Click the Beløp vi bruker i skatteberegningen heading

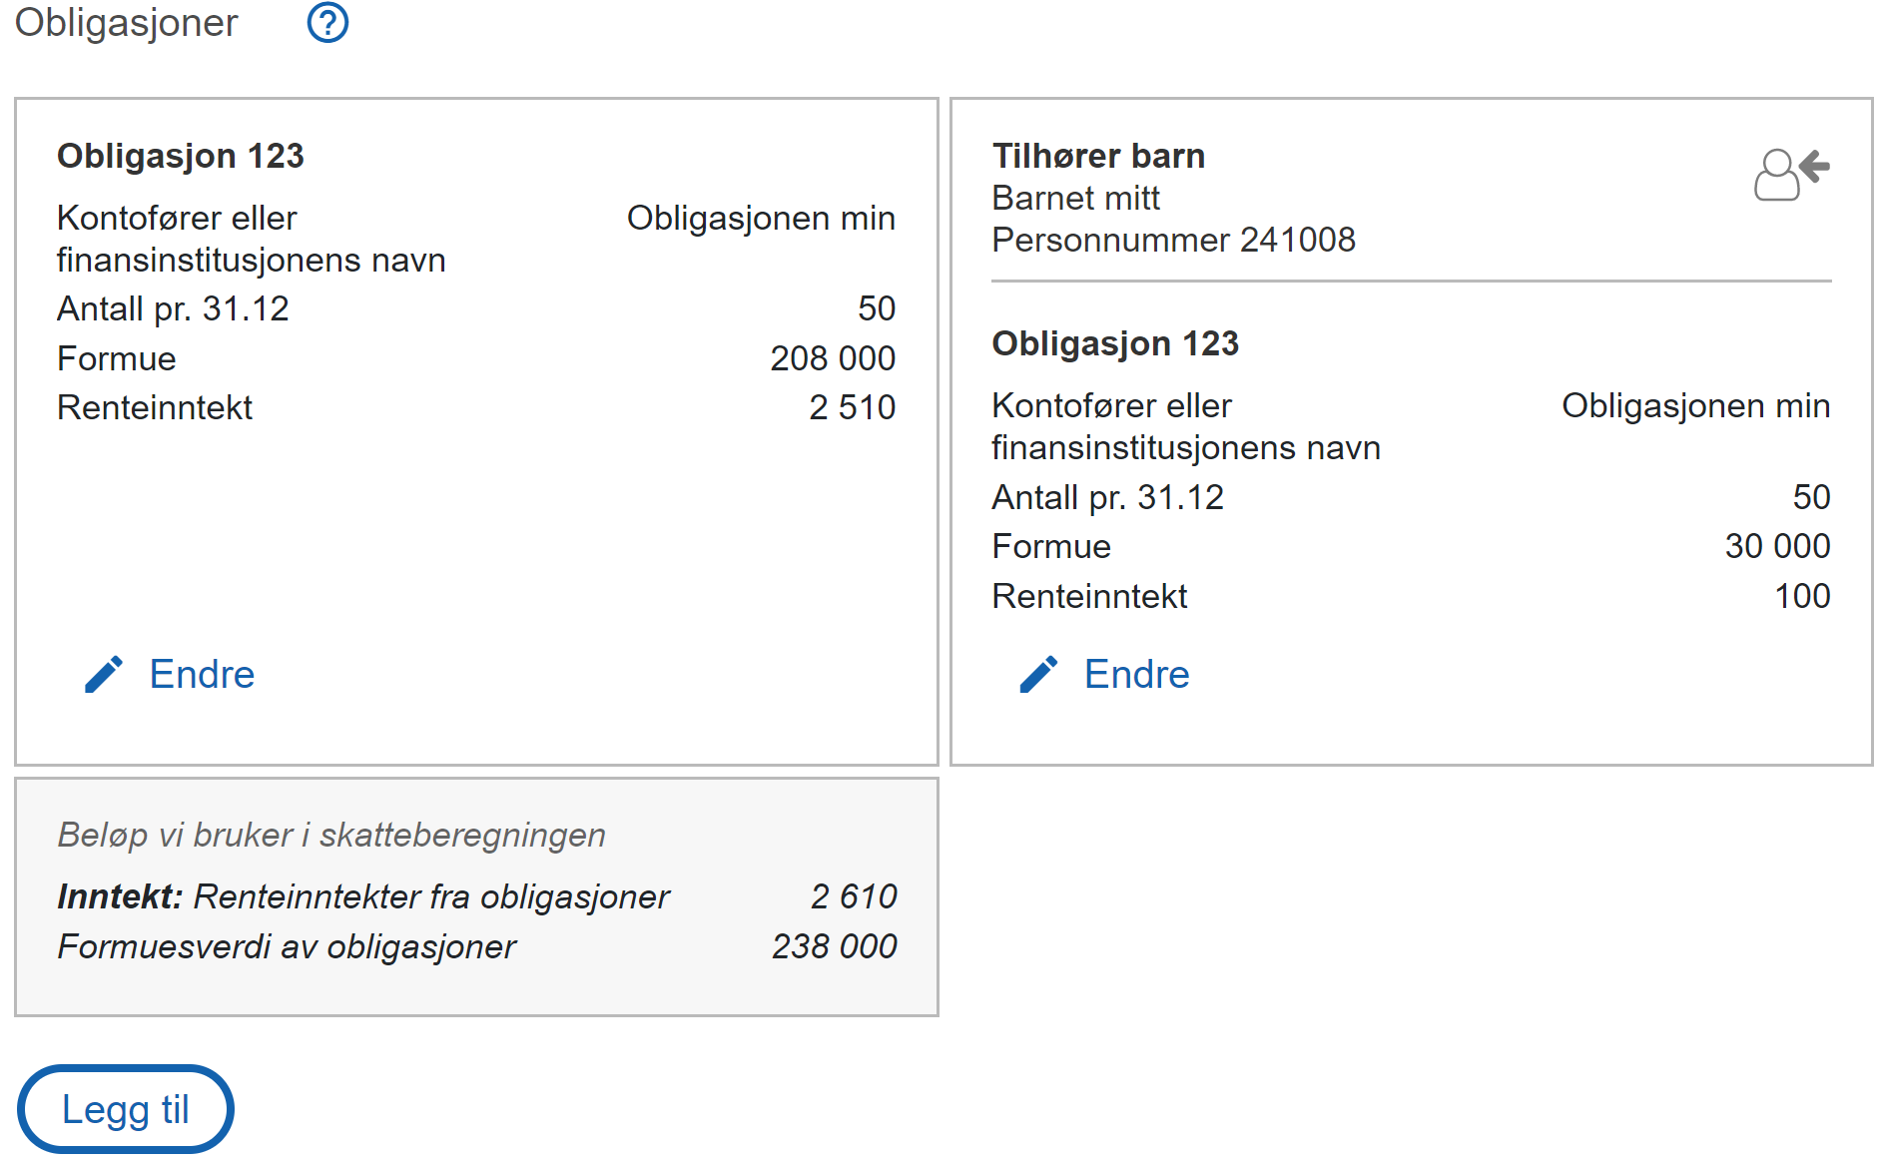[x=331, y=835]
